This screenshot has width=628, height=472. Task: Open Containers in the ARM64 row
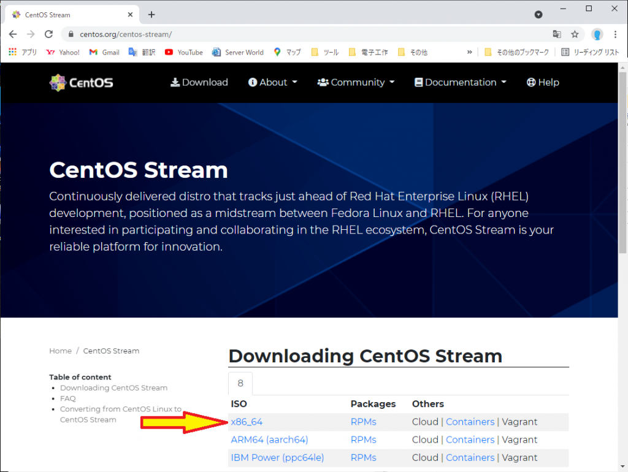(x=470, y=440)
